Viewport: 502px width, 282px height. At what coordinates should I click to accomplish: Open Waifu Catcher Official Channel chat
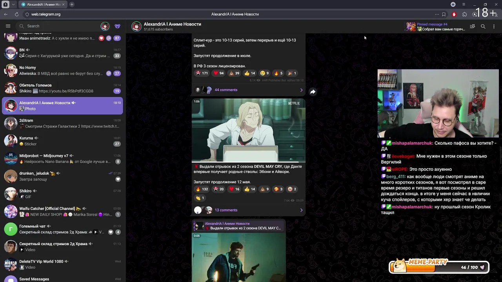63,211
